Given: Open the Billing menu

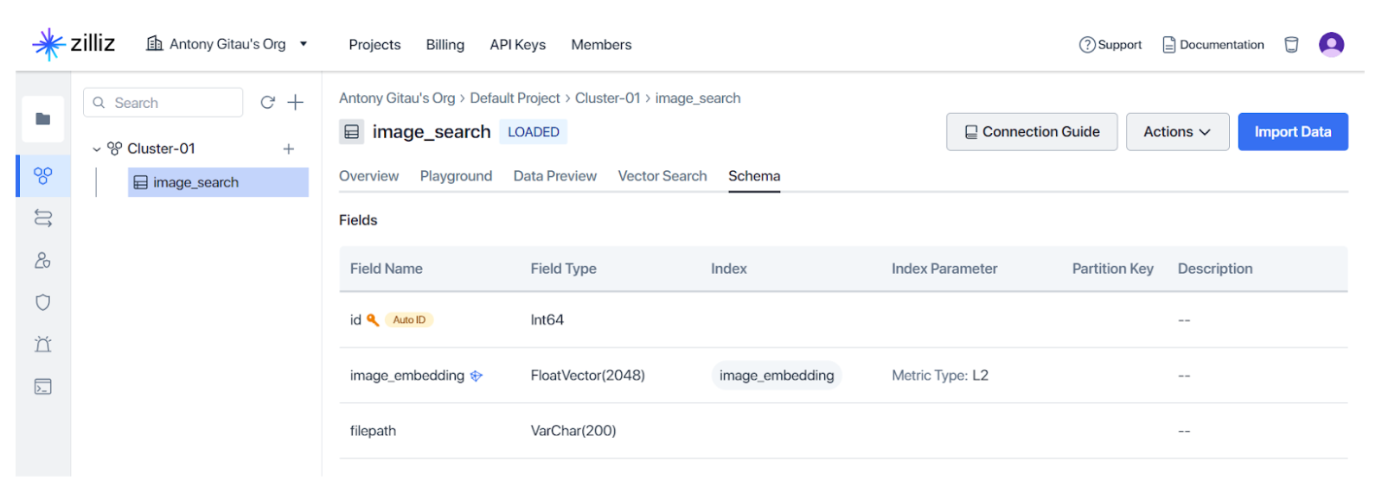Looking at the screenshot, I should click(445, 45).
